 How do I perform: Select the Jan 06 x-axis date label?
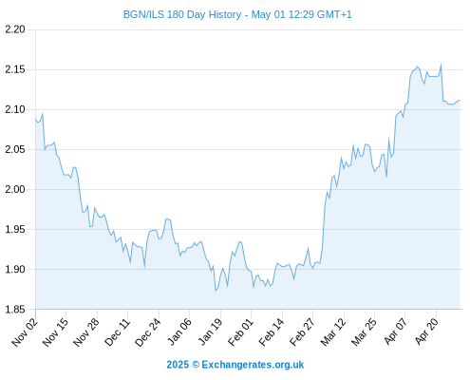pos(179,332)
